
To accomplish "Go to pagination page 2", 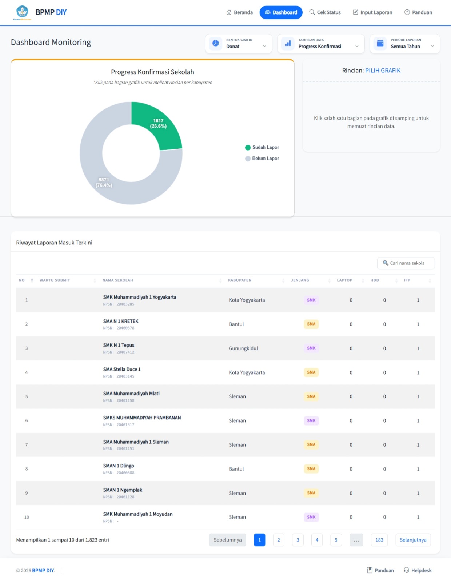I will (x=279, y=540).
